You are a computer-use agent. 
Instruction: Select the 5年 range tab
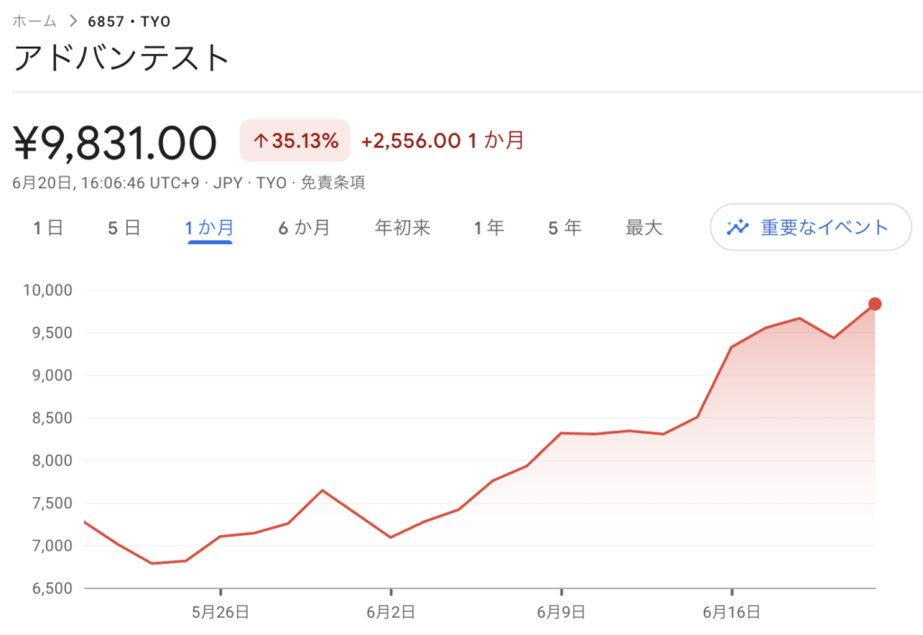(x=565, y=228)
